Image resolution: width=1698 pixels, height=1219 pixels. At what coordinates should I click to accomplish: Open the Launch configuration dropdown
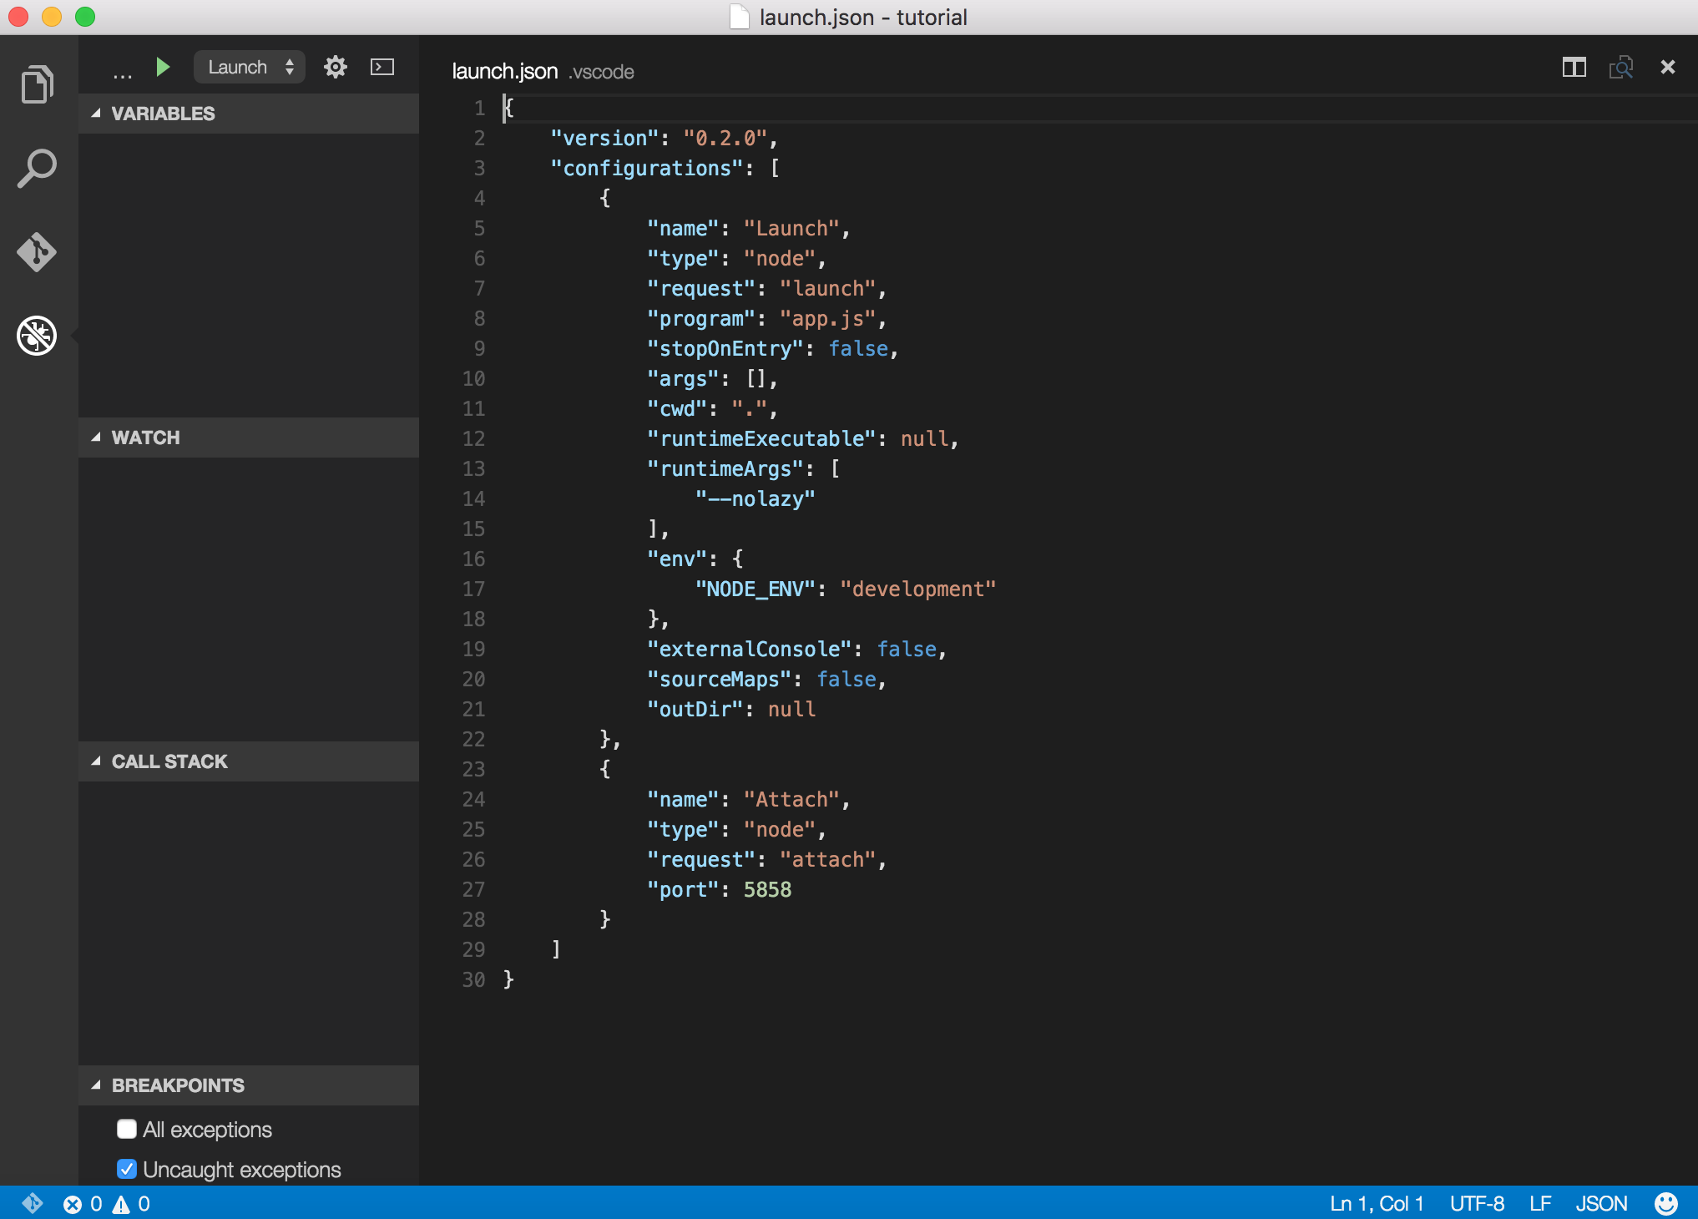249,67
